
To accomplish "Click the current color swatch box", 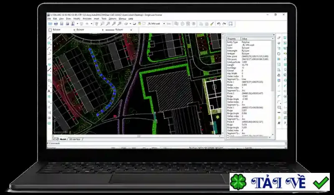I will (x=50, y=30).
